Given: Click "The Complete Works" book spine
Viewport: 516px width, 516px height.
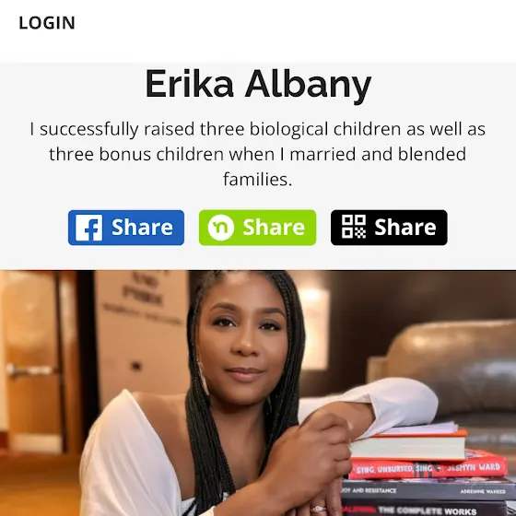Looking at the screenshot, I should click(428, 510).
